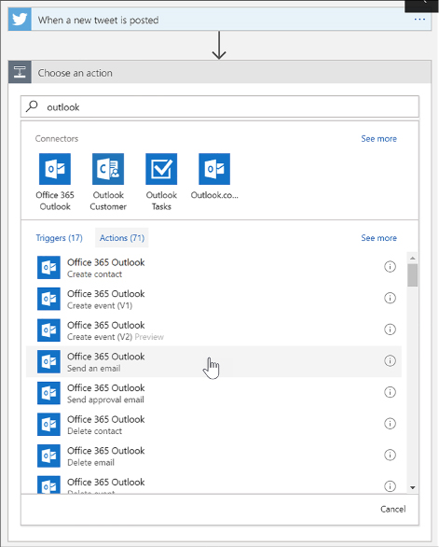439x547 pixels.
Task: Show info for Create contact action
Action: click(390, 267)
